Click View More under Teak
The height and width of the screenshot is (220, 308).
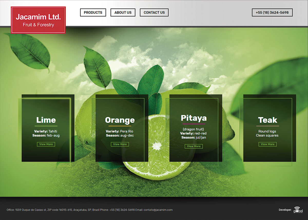[x=268, y=144]
